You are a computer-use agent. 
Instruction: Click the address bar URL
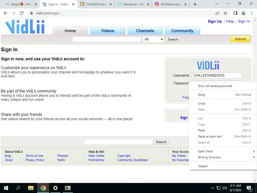pyautogui.click(x=47, y=13)
